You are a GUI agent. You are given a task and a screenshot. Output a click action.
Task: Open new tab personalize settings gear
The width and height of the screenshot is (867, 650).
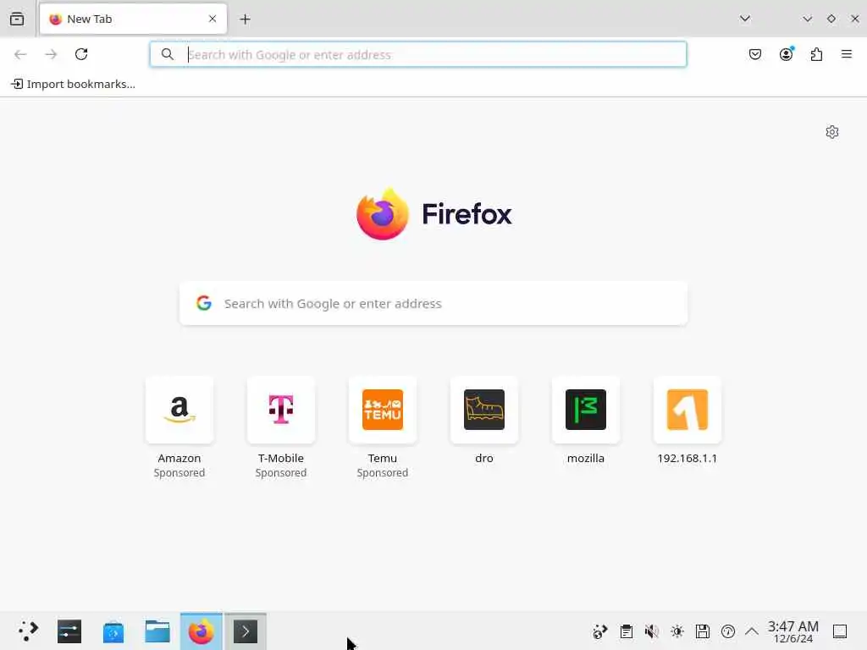[832, 132]
